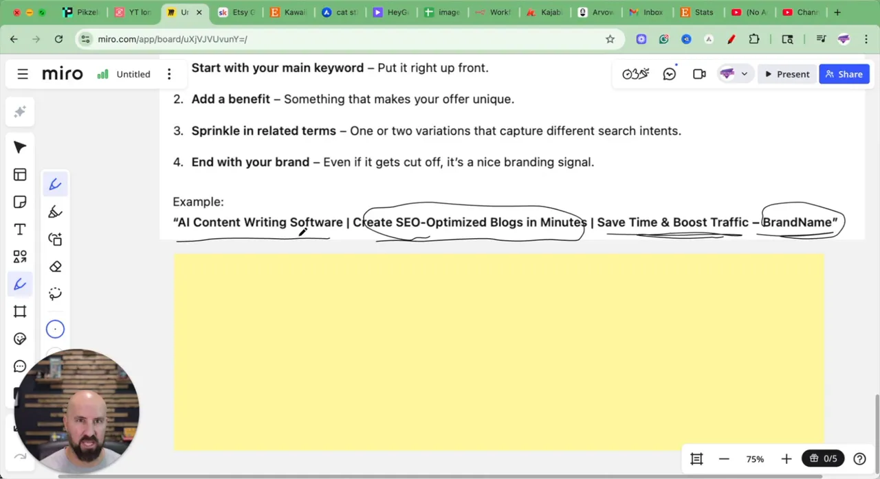Open stickers and emoji tool
Viewport: 880px width, 479px height.
[20, 339]
